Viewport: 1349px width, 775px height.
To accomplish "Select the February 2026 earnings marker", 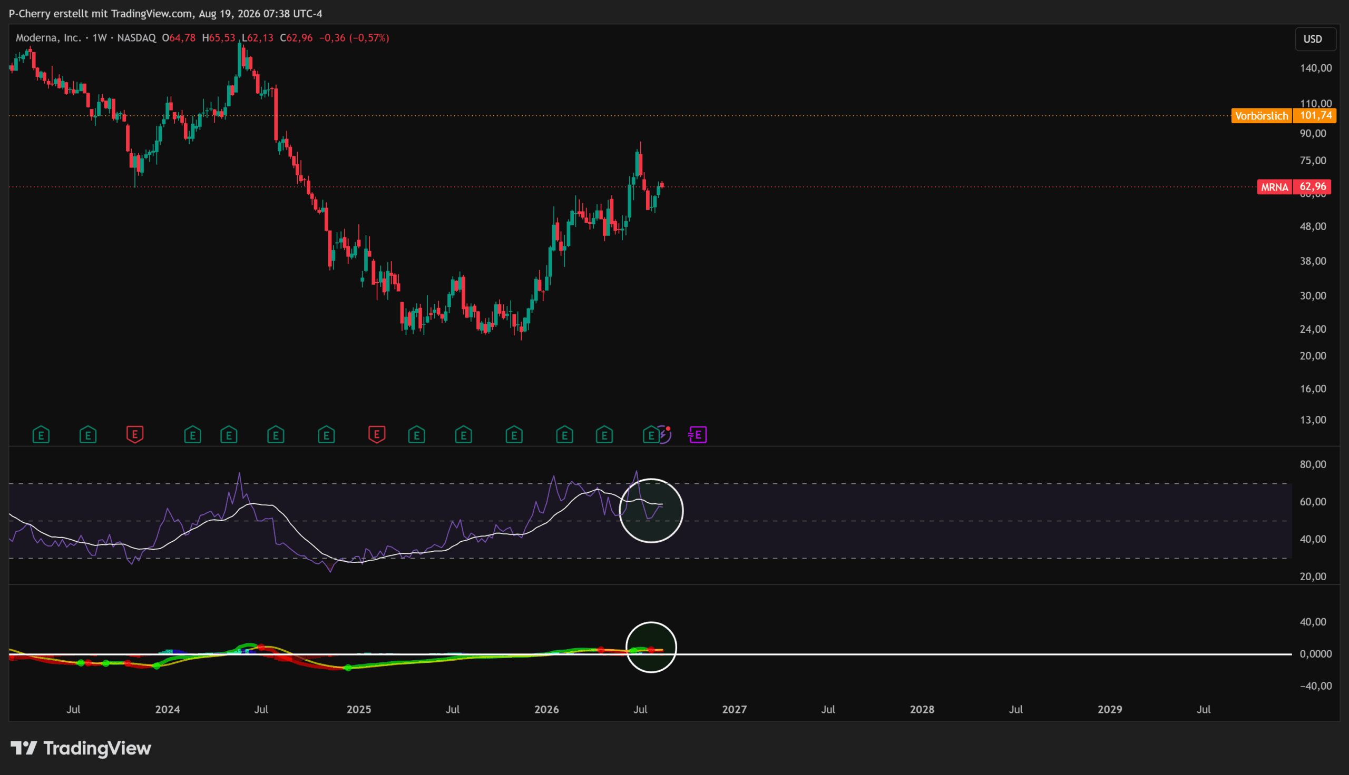I will coord(564,435).
